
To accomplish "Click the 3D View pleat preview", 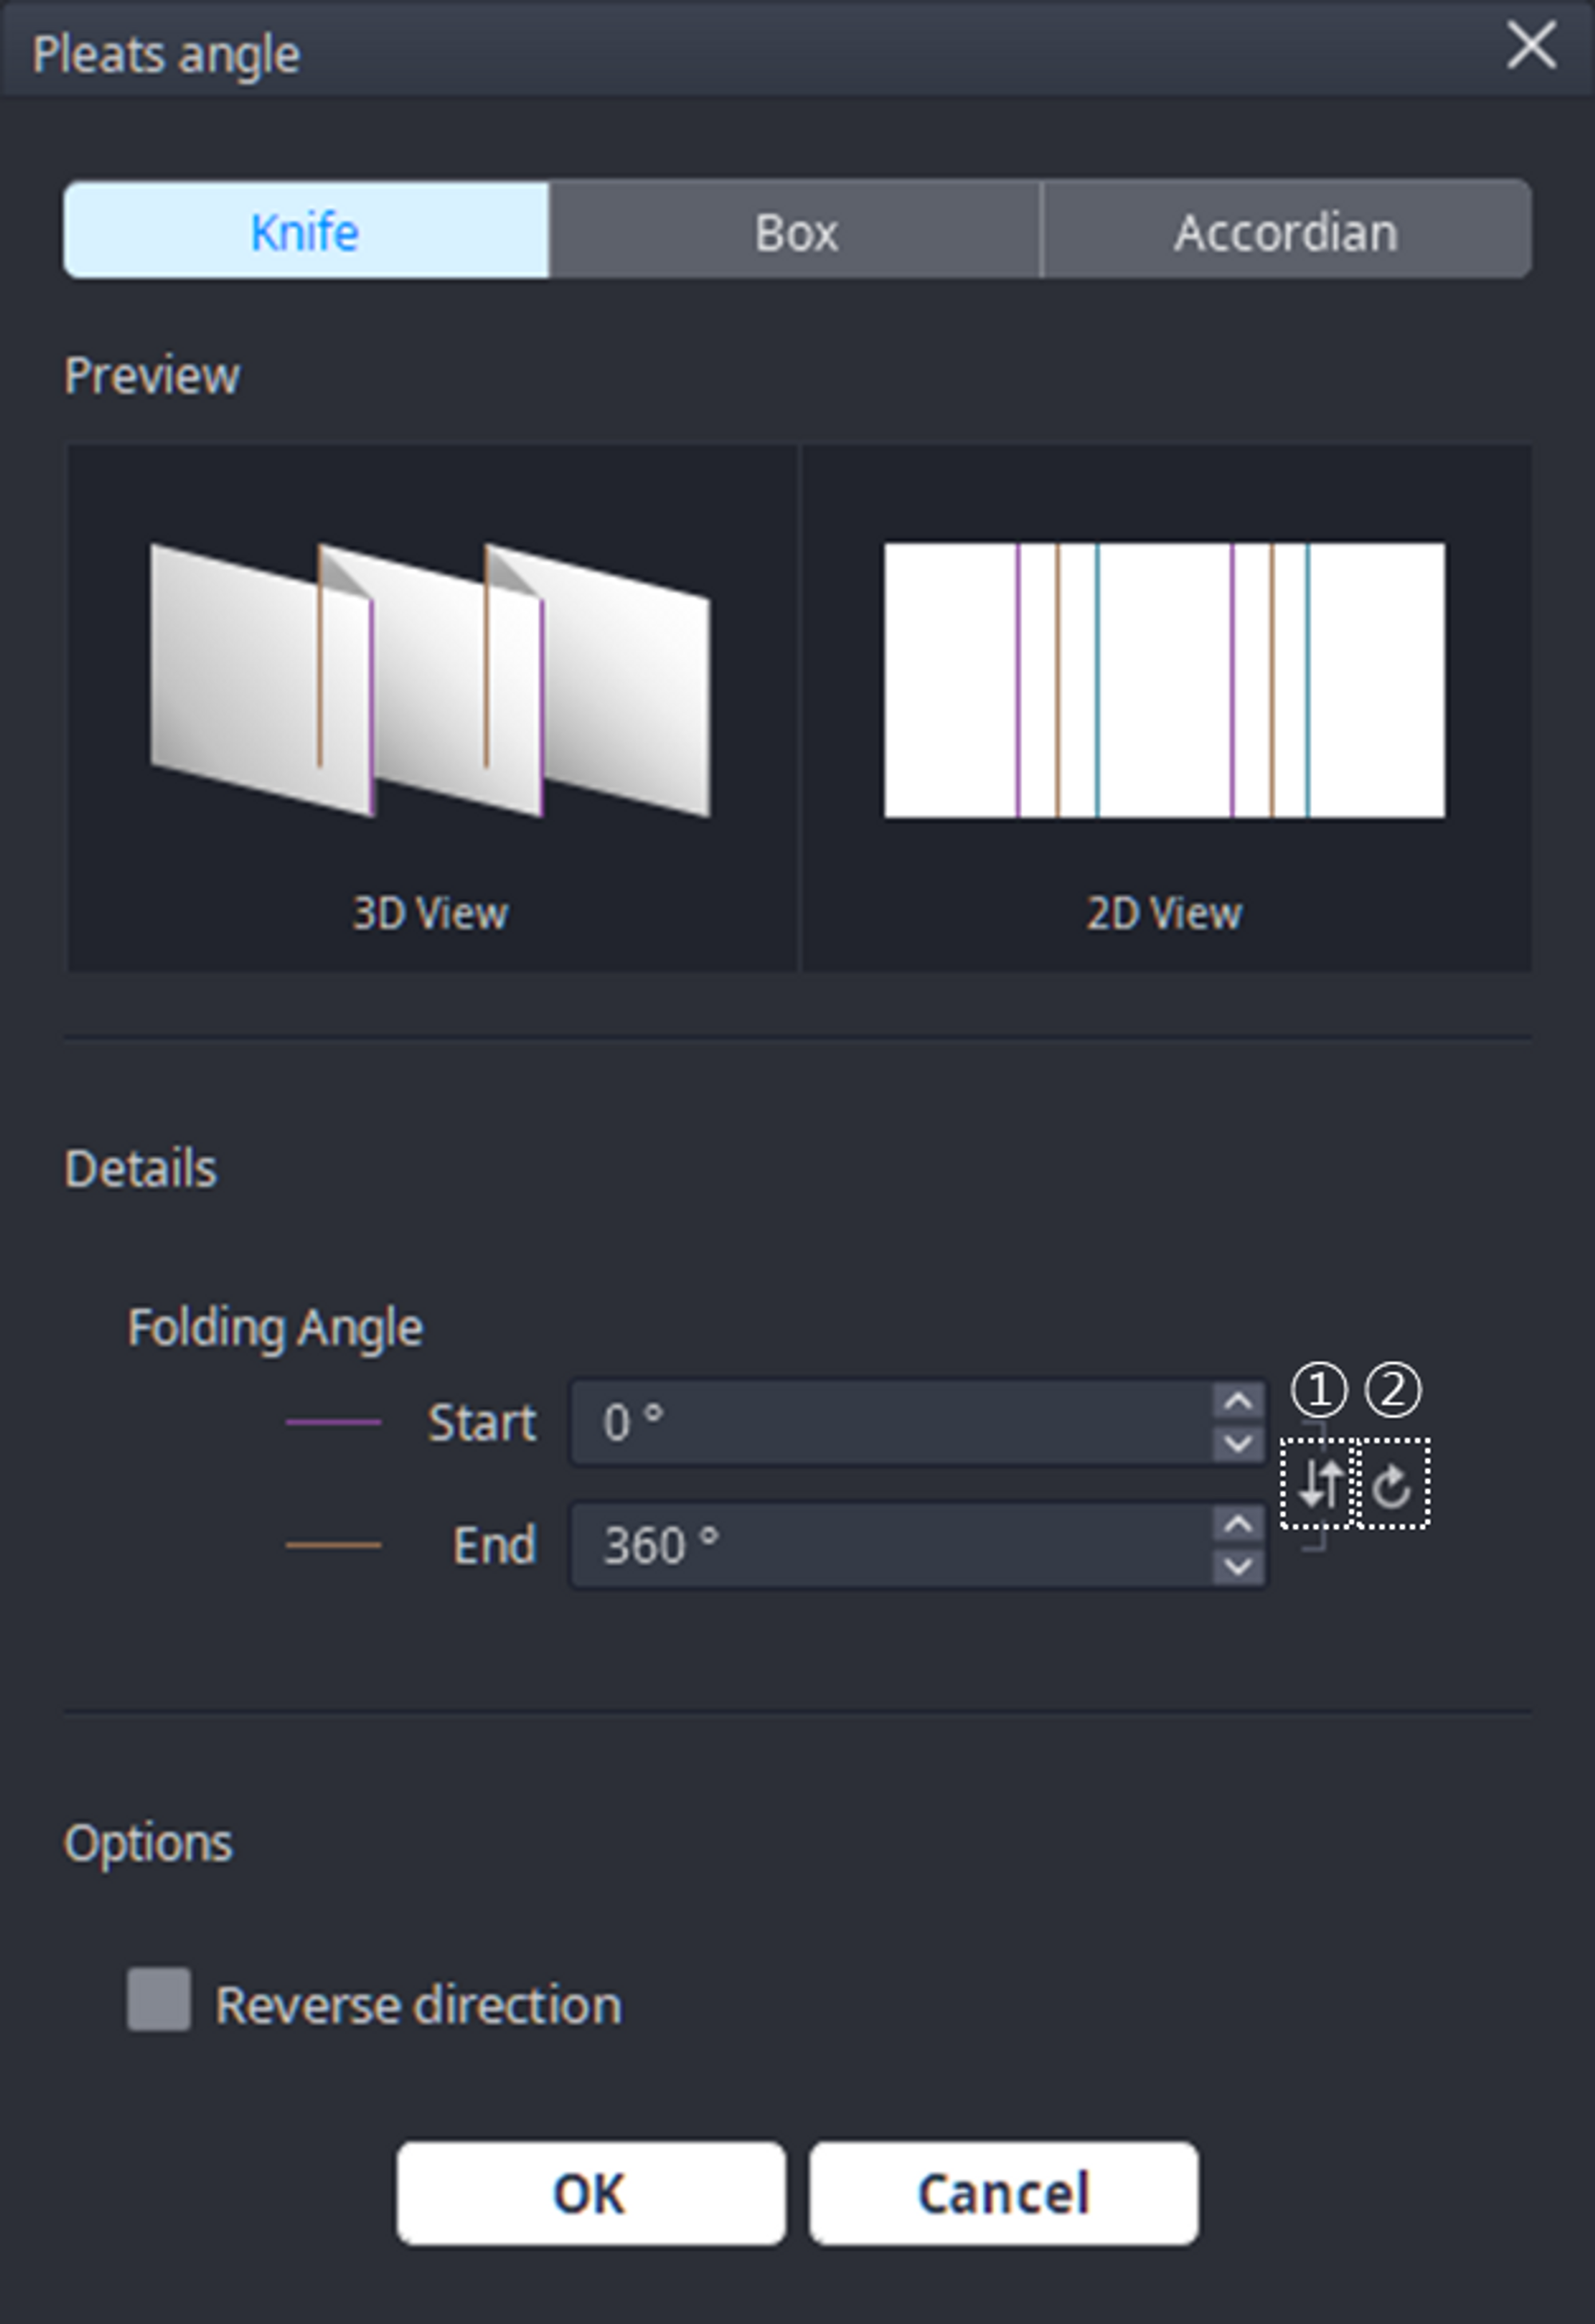I will (430, 680).
